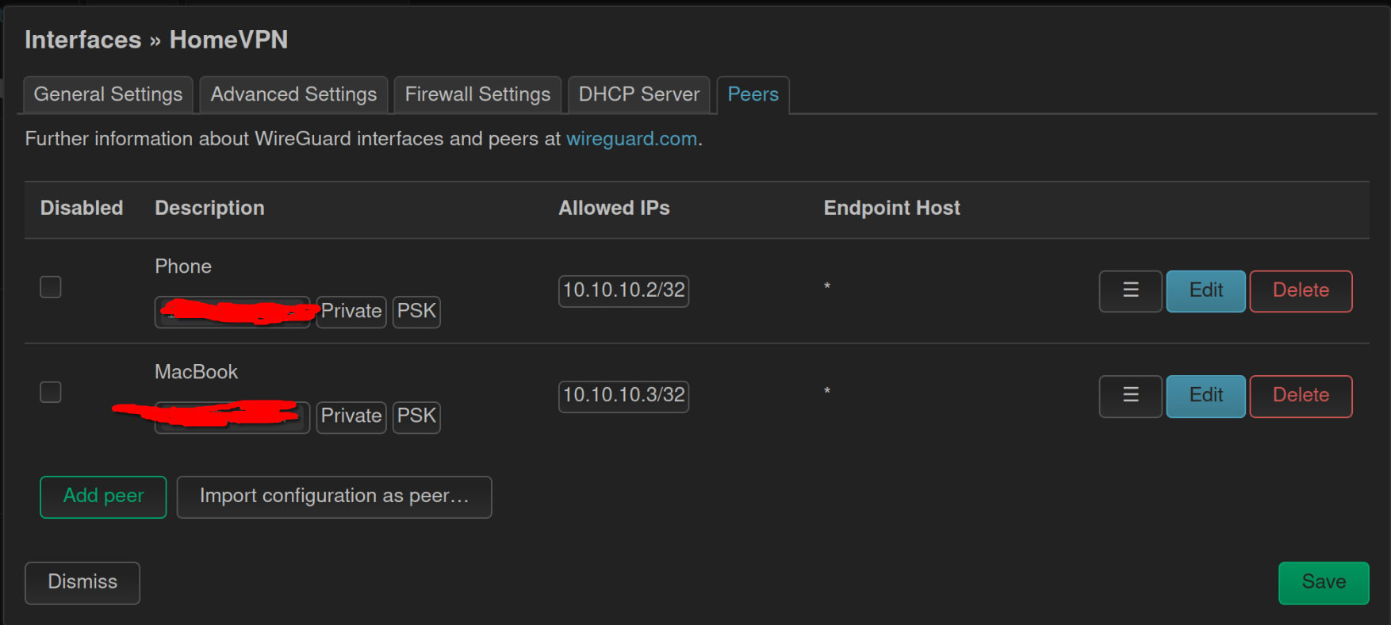1391x625 pixels.
Task: Click the PSK badge on Phone peer
Action: pos(416,311)
